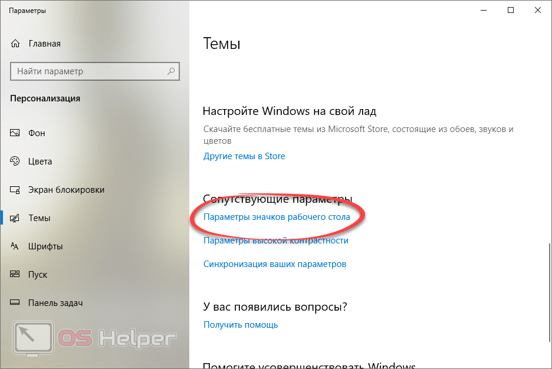The image size is (552, 369).
Task: Go to Панель задач settings label
Action: pos(55,303)
